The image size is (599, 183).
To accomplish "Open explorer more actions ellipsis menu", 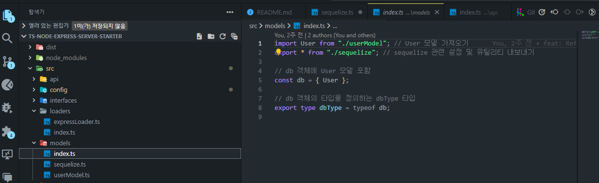I will (230, 12).
